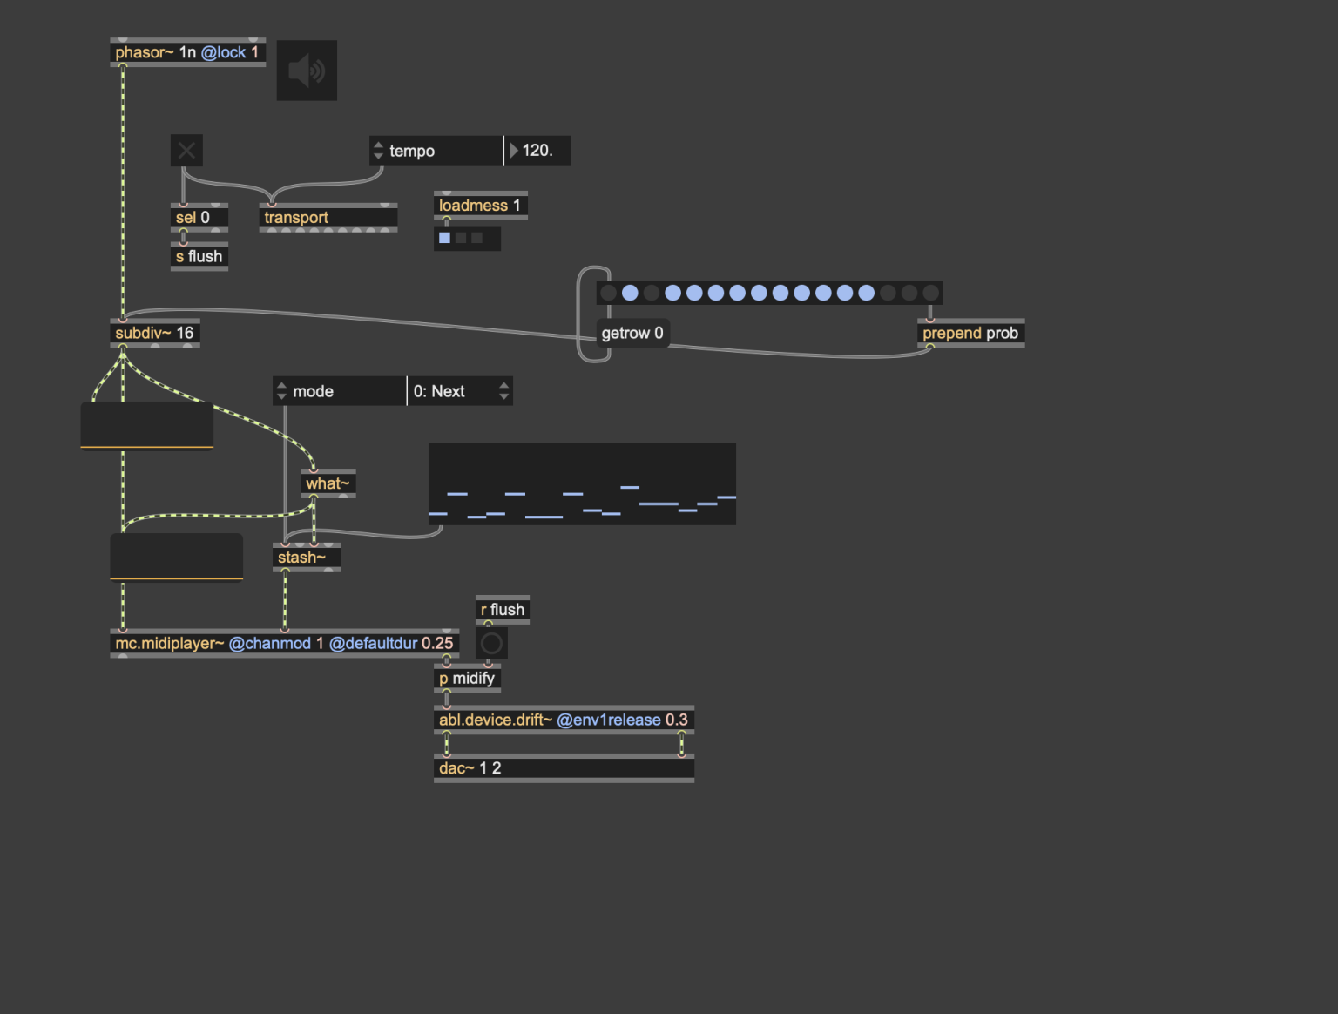
Task: Select the r flush object
Action: click(x=503, y=610)
